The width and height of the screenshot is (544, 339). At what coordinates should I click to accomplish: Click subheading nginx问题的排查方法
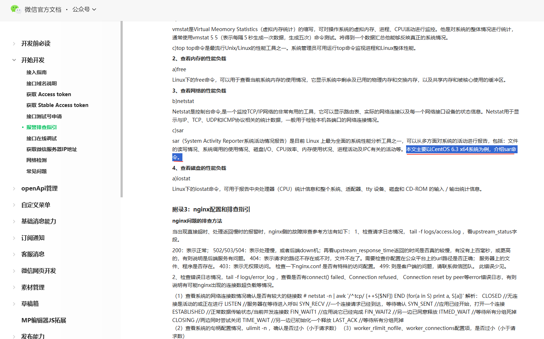click(x=197, y=221)
